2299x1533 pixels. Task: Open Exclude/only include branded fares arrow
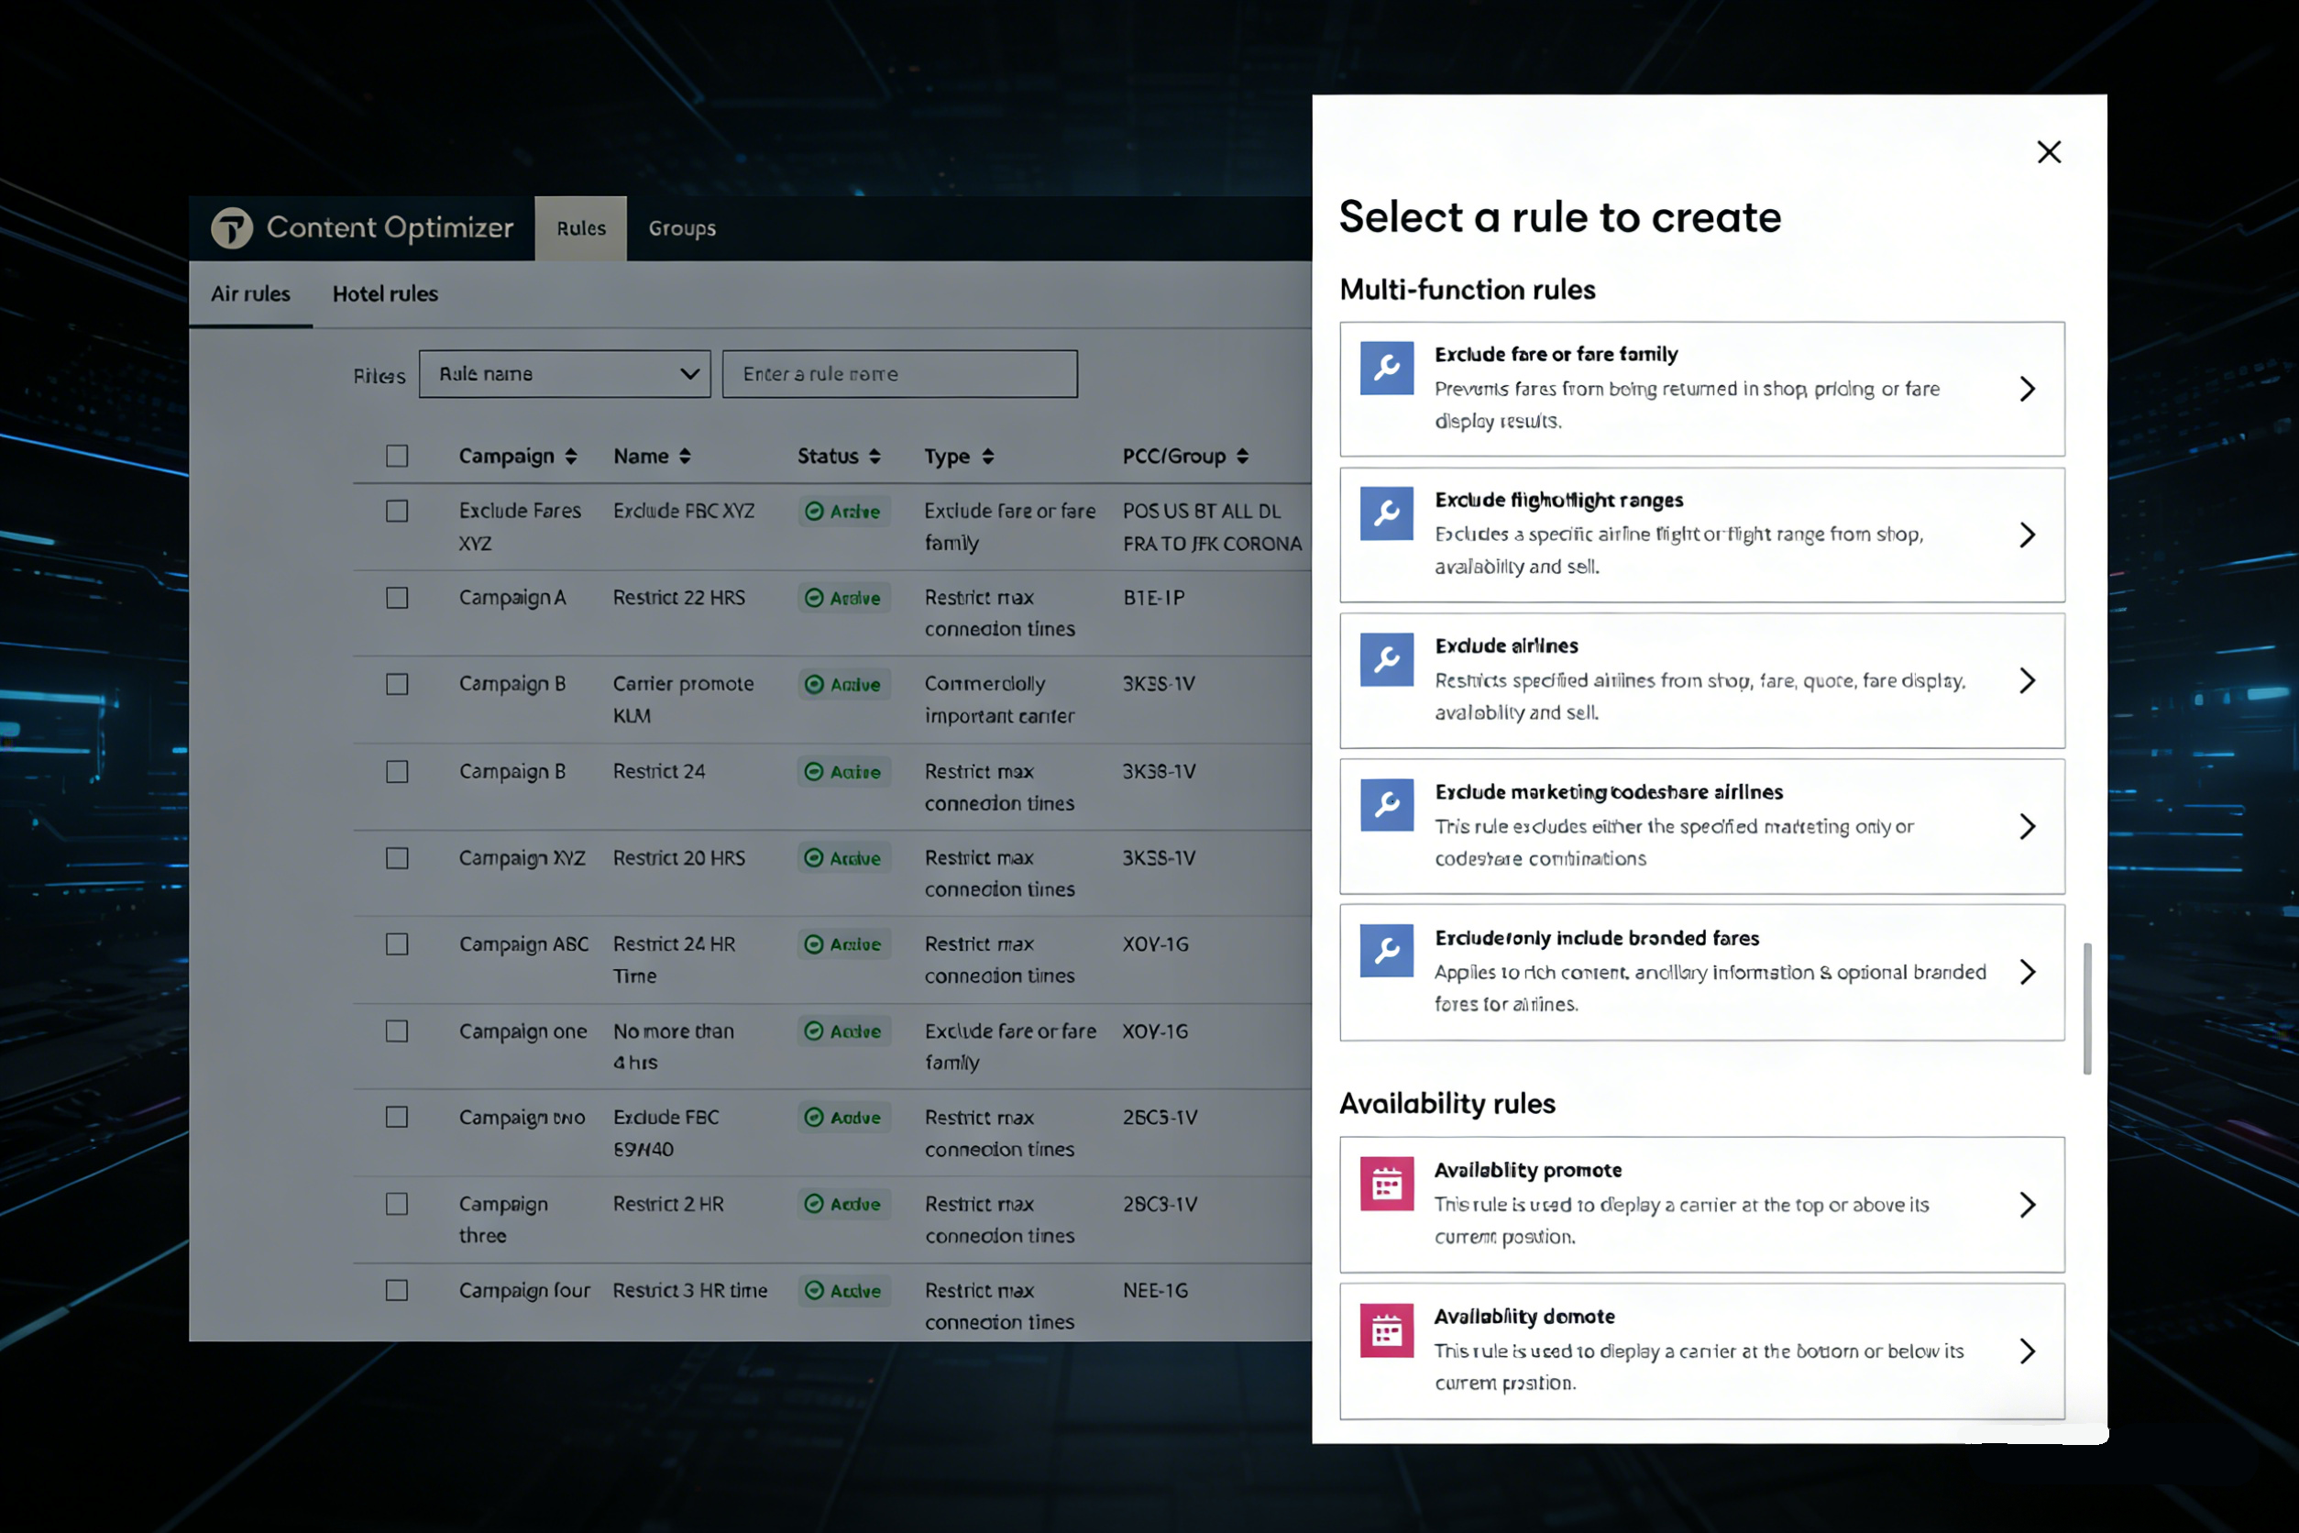pyautogui.click(x=2028, y=972)
